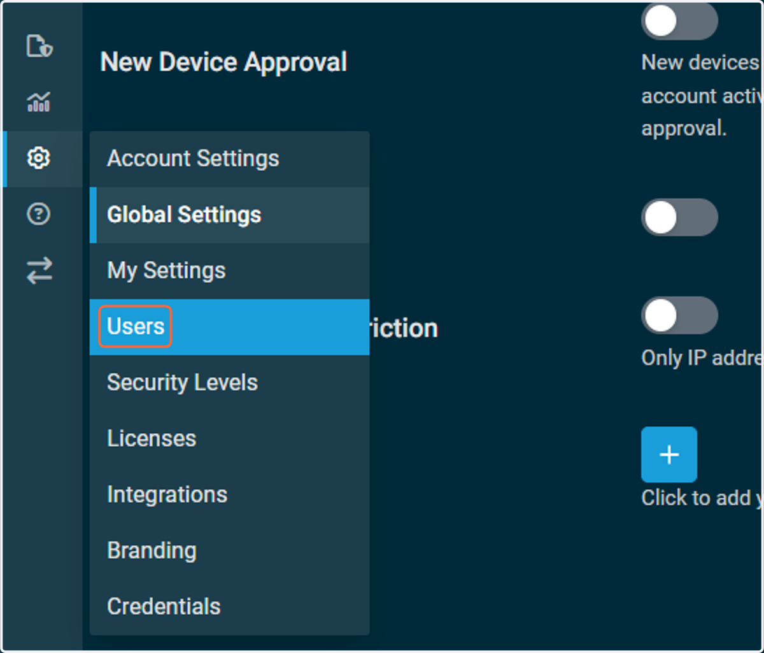The image size is (764, 653).
Task: Open Security Levels menu item
Action: [230, 383]
